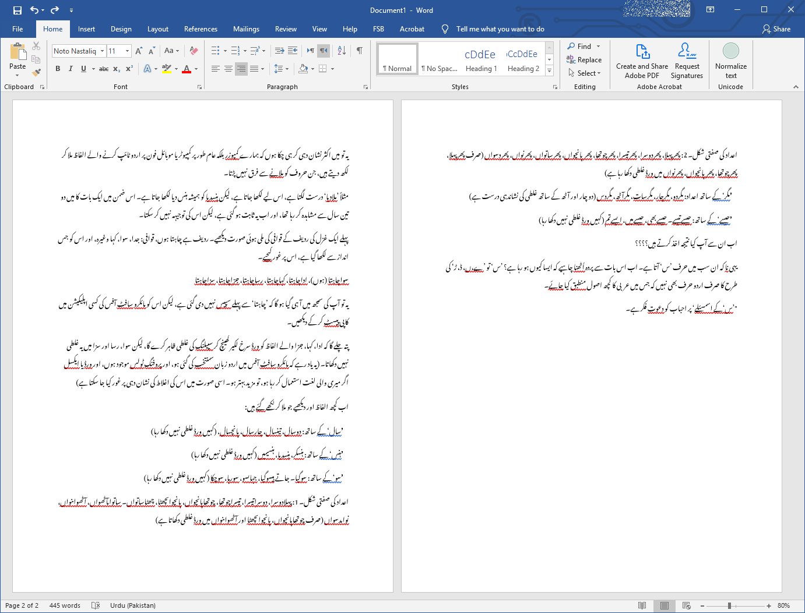Screen dimensions: 805x613
Task: Apply the Heading 1 style
Action: coord(481,61)
